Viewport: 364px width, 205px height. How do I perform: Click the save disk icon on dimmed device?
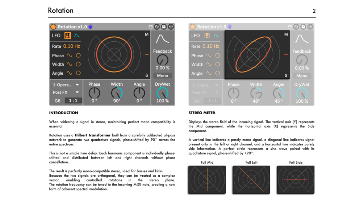pyautogui.click(x=303, y=27)
